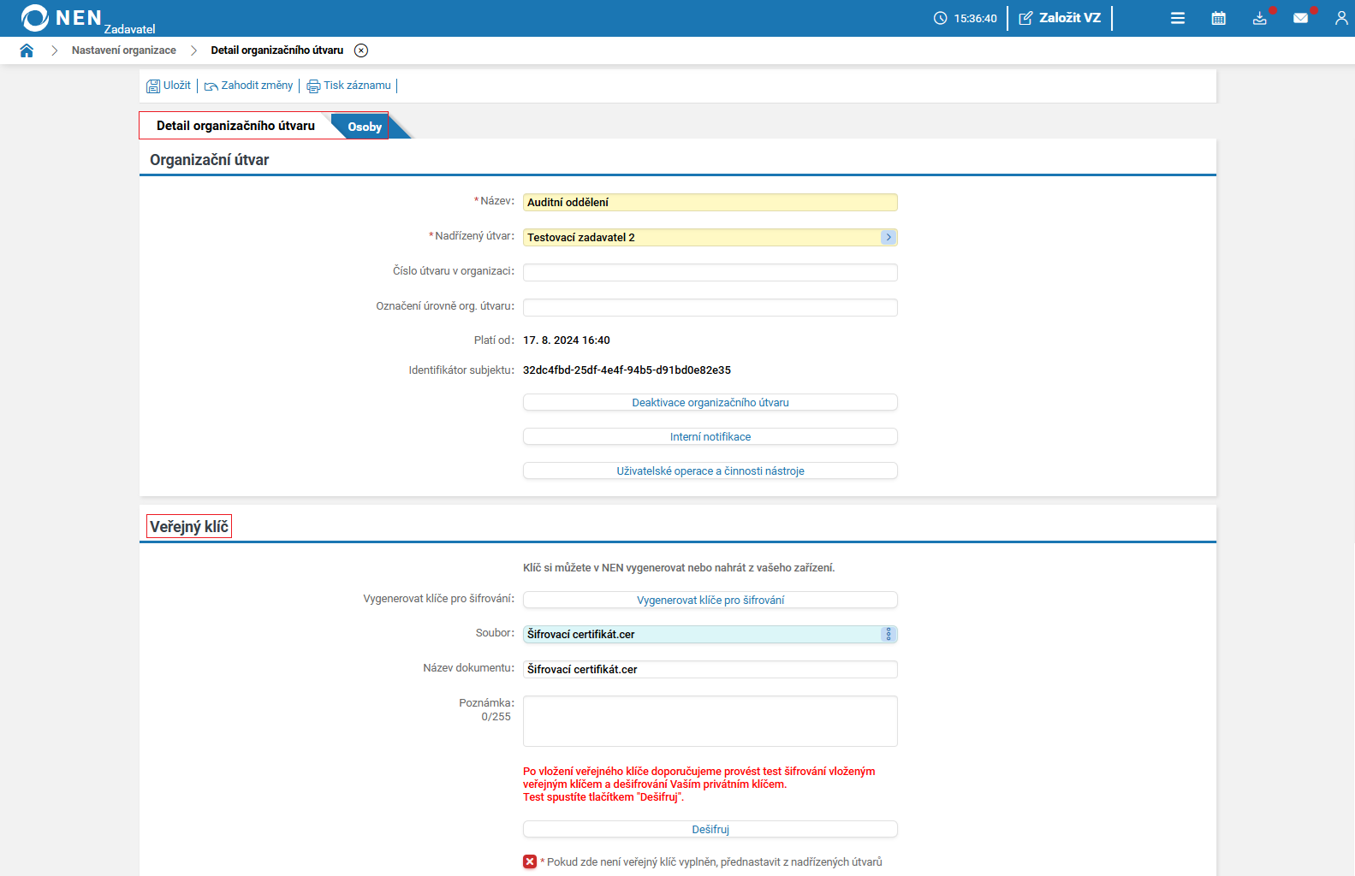
Task: Click the Organizační útvar section heading
Action: [x=209, y=160]
